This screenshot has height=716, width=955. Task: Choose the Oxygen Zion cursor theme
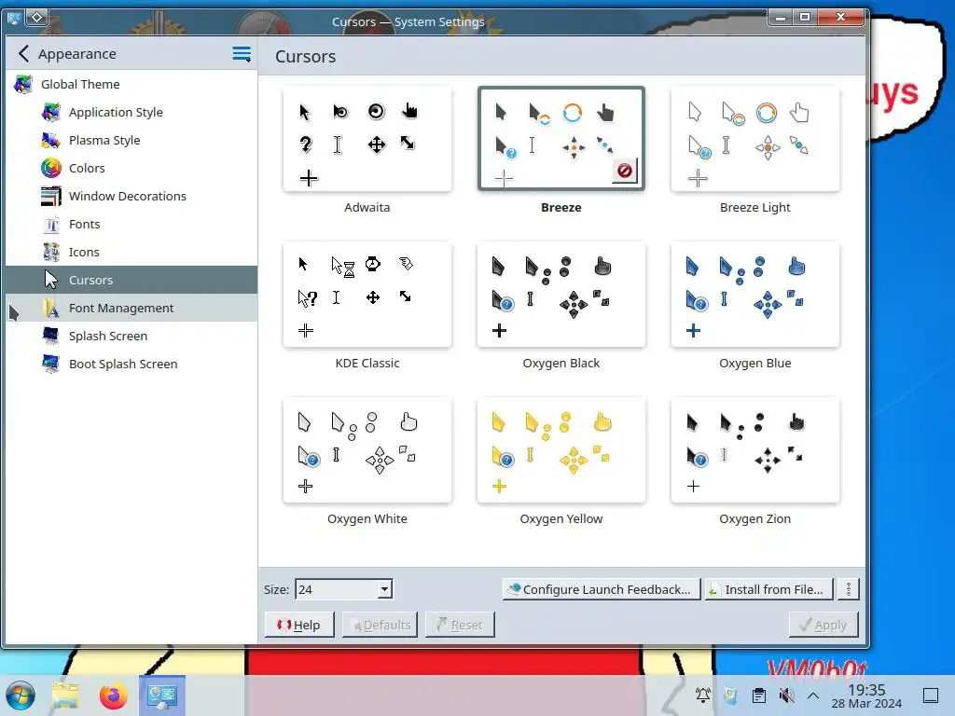pos(755,450)
